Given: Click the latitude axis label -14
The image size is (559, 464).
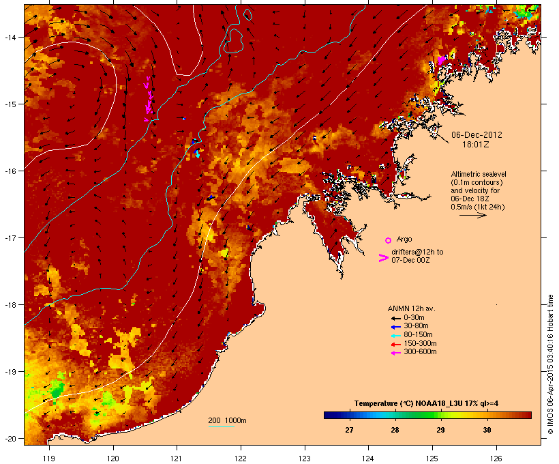Looking at the screenshot, I should pos(10,37).
